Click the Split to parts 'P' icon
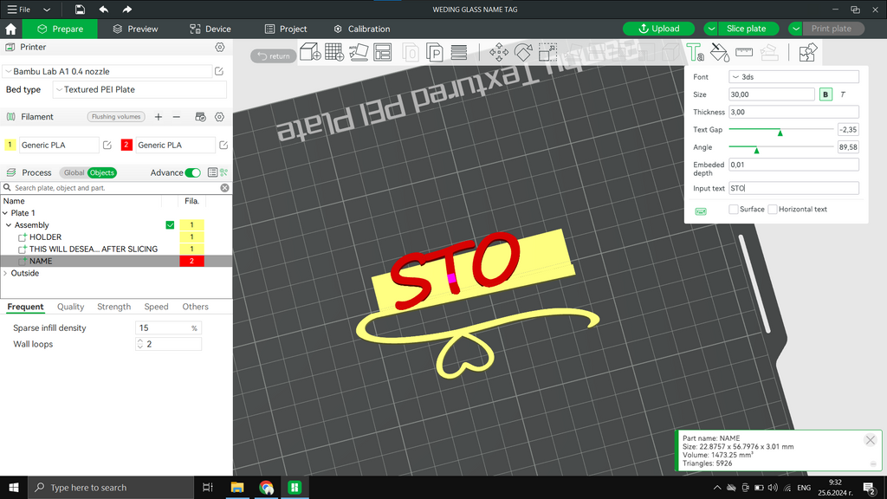 click(435, 53)
